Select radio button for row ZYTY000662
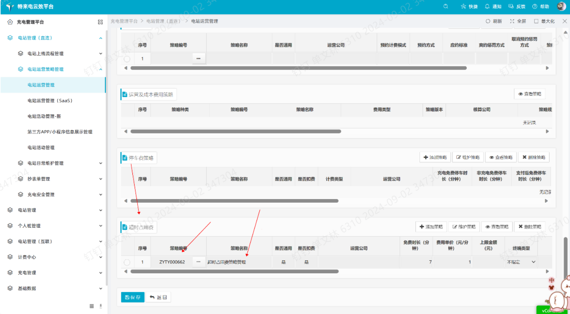Screen dimensions: 570x314 pos(127,262)
